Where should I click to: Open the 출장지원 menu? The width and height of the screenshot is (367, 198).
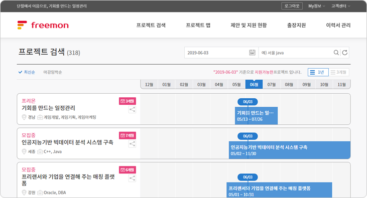point(296,25)
